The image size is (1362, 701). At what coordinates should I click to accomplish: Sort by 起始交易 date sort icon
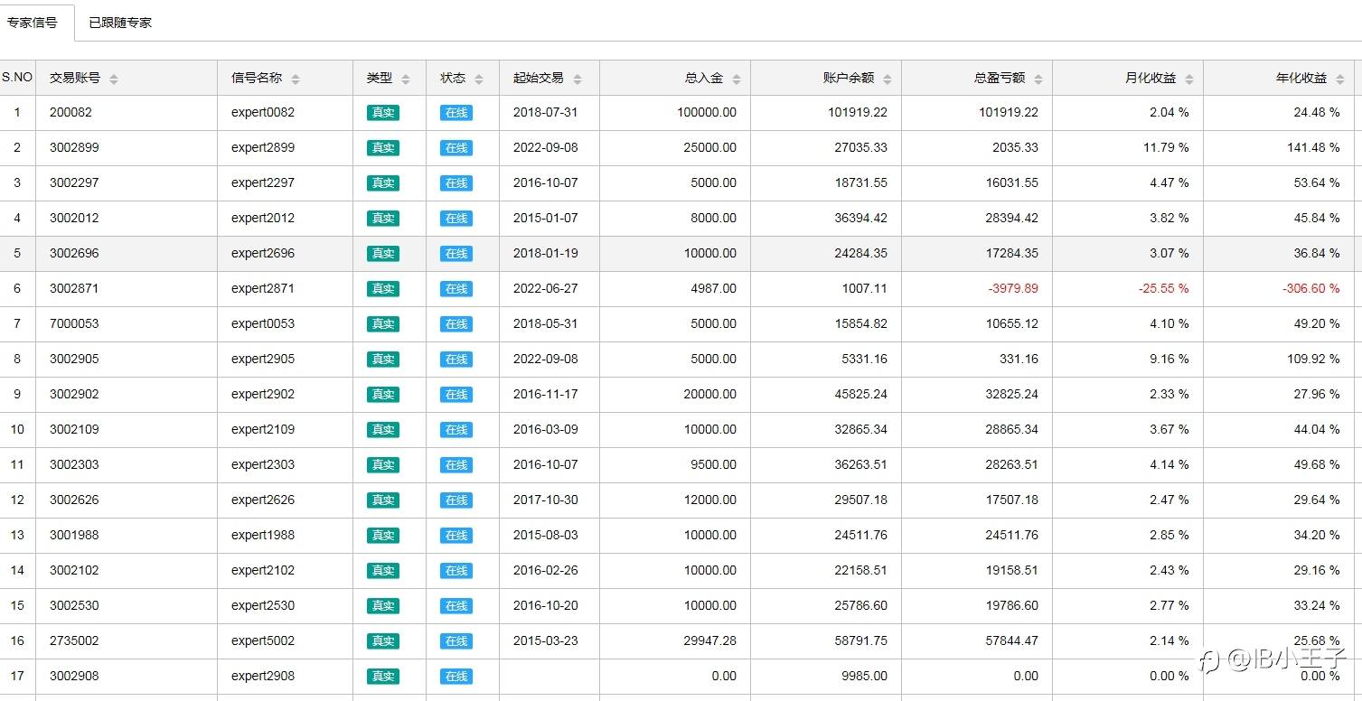pyautogui.click(x=578, y=79)
